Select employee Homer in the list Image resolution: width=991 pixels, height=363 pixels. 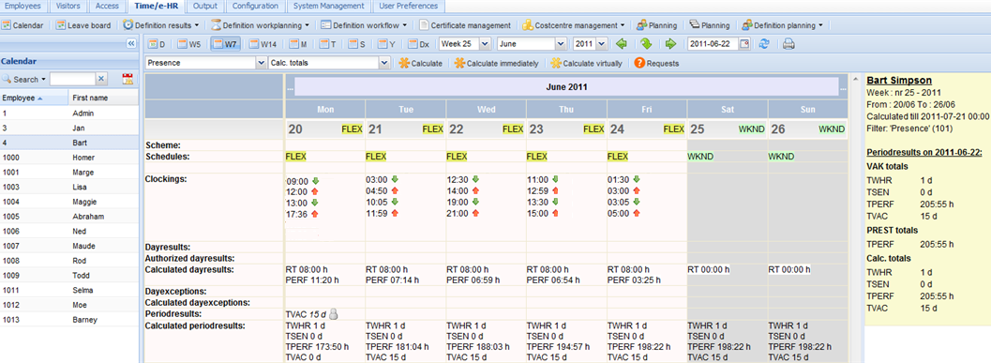coord(69,158)
